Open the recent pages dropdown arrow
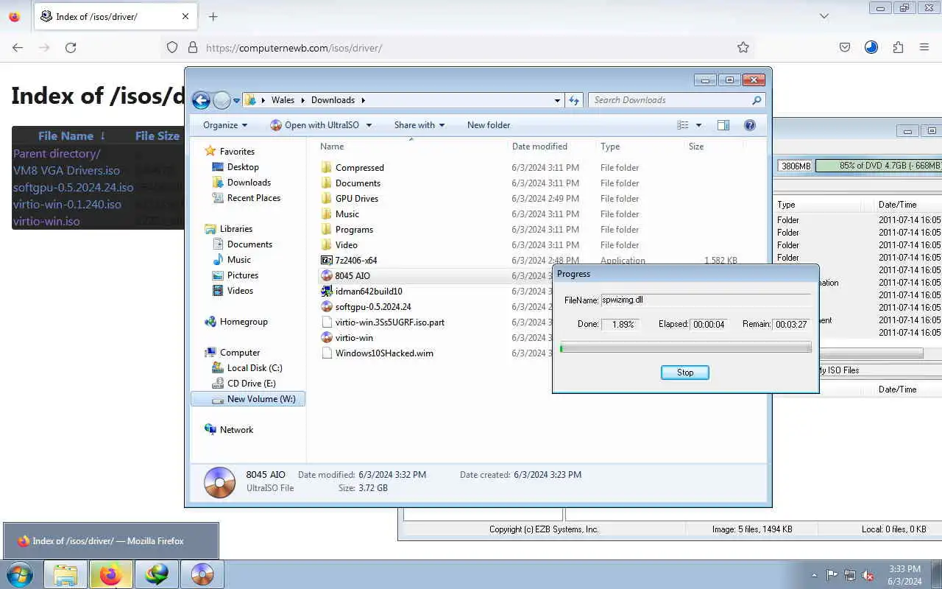 tap(236, 100)
